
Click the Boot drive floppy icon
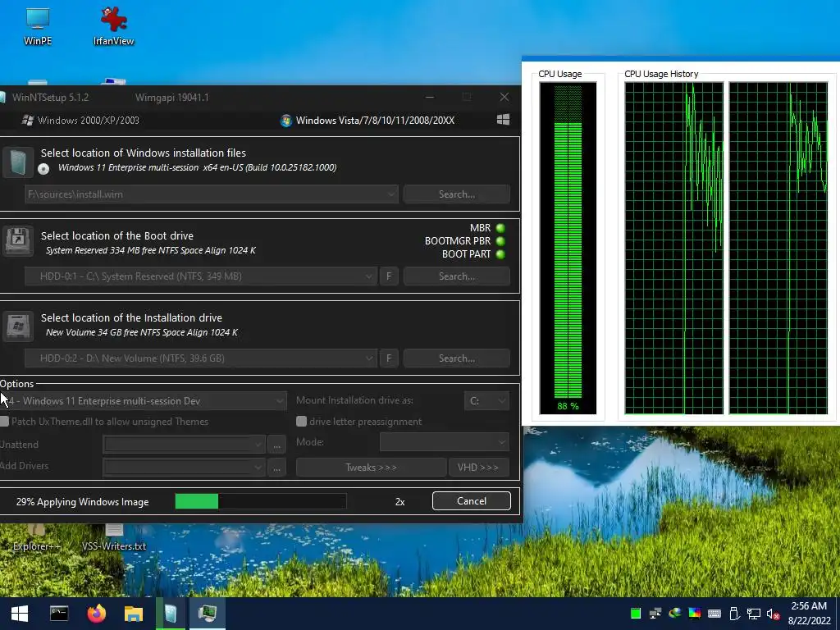[x=18, y=240]
